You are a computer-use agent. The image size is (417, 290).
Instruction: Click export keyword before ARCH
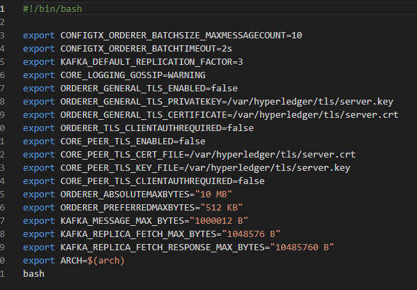click(39, 261)
